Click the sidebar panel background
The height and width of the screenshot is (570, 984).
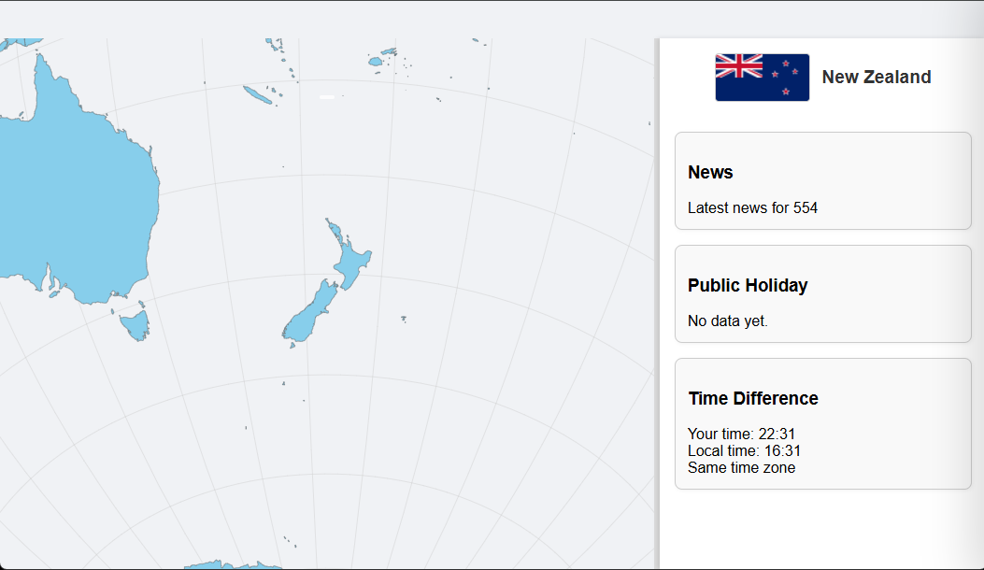pos(822,533)
